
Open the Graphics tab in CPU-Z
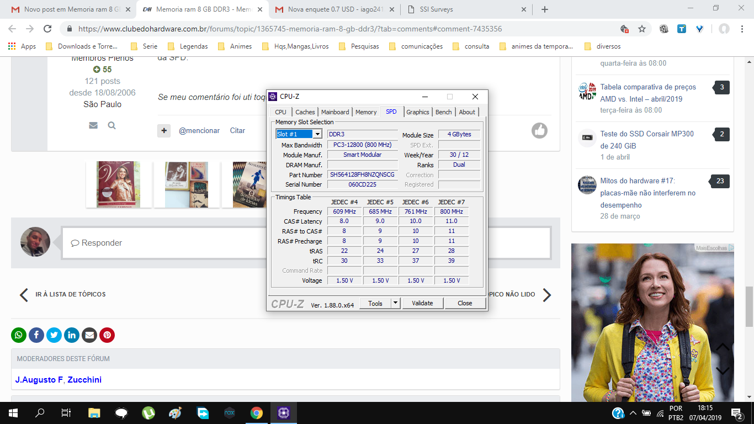coord(418,112)
